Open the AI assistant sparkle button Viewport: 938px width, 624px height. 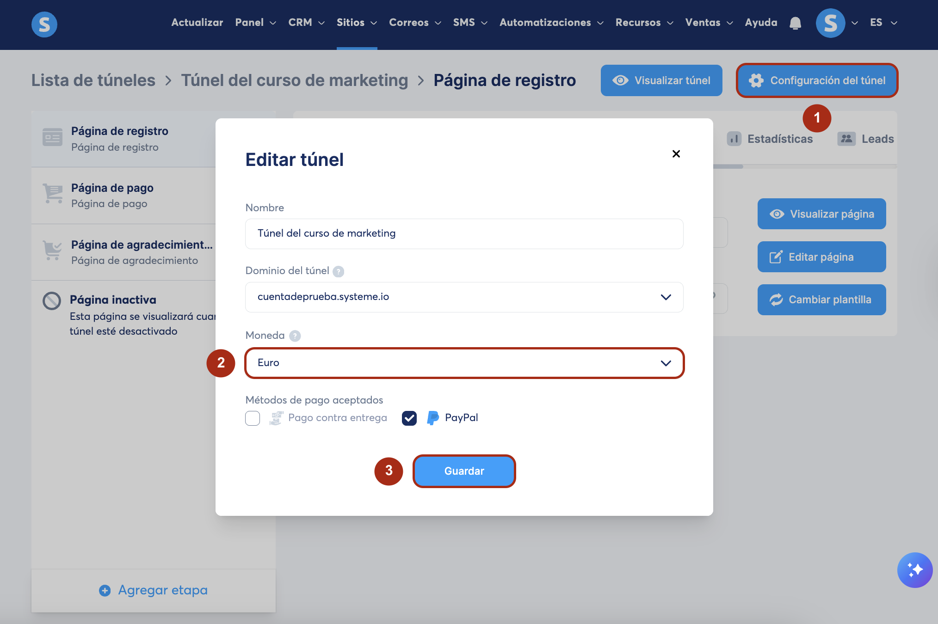[x=914, y=569]
